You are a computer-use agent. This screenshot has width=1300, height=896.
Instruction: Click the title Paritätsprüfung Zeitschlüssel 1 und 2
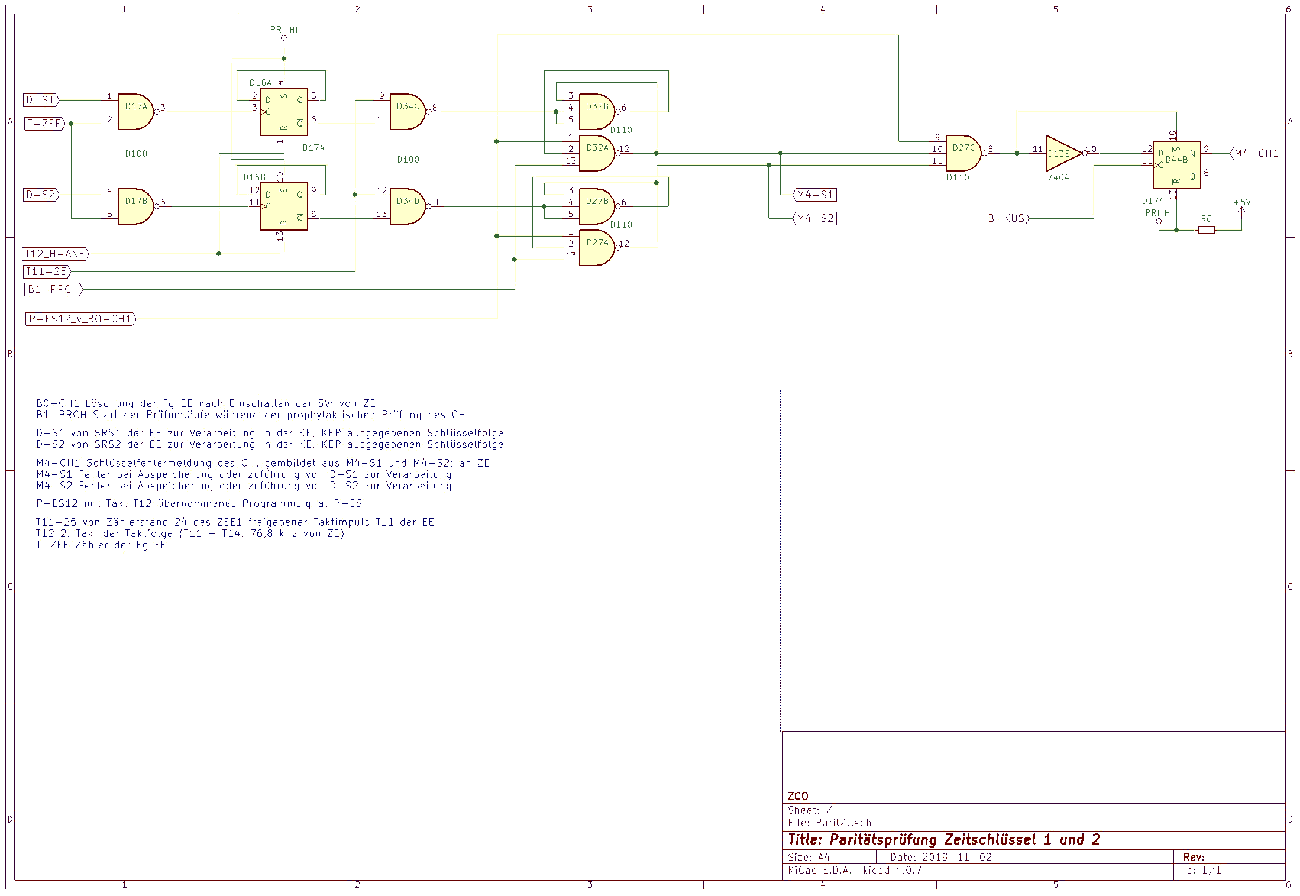944,839
